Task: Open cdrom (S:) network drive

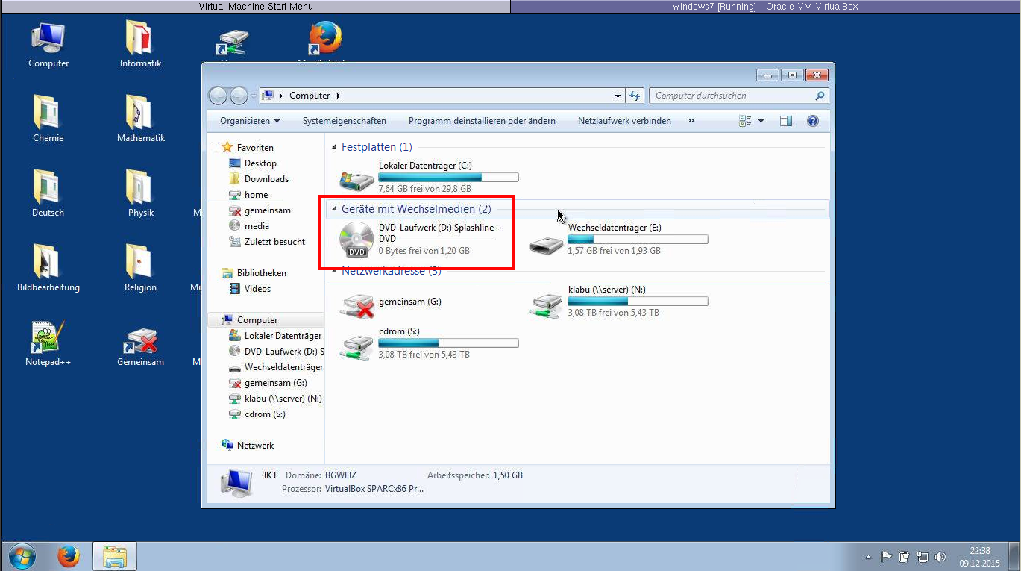Action: [x=356, y=344]
